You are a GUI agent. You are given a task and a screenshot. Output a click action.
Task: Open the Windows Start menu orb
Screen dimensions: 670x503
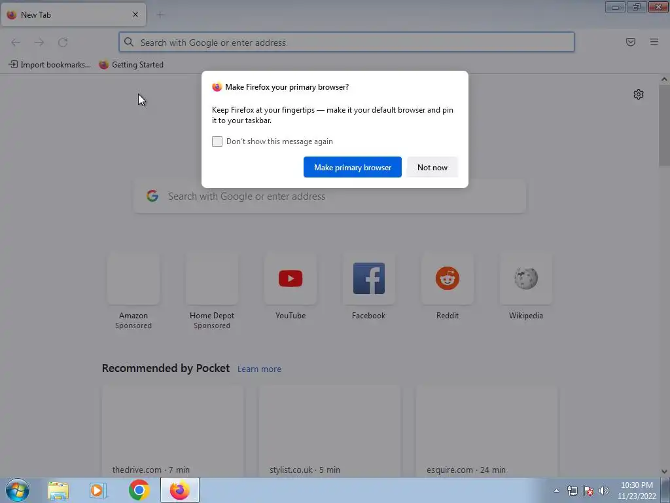pos(18,490)
